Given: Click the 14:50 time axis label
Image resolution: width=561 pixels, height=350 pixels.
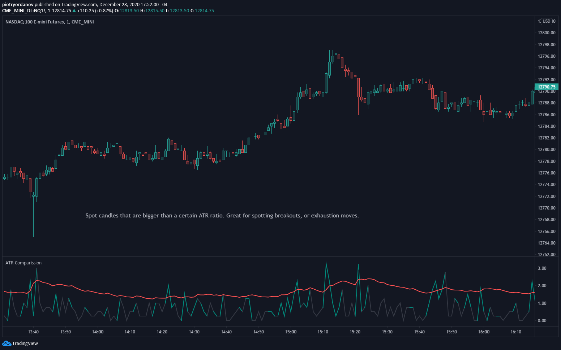Looking at the screenshot, I should [258, 332].
